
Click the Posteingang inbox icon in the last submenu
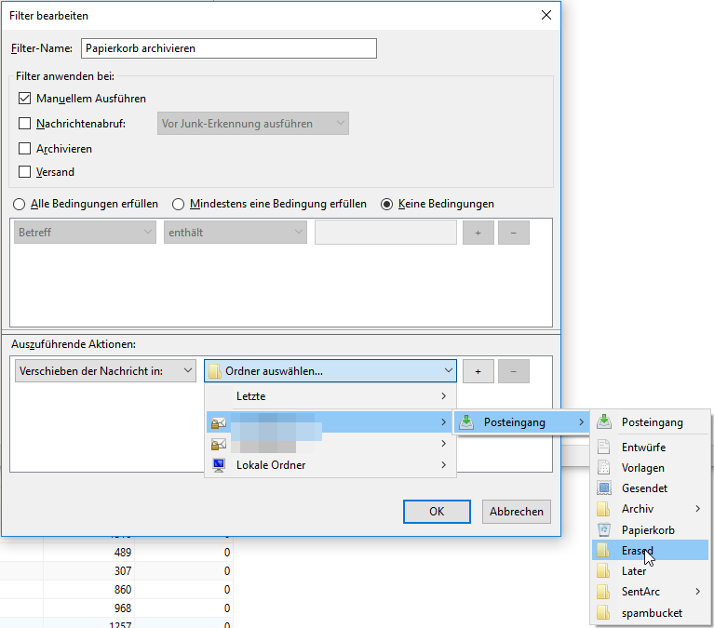pos(603,422)
